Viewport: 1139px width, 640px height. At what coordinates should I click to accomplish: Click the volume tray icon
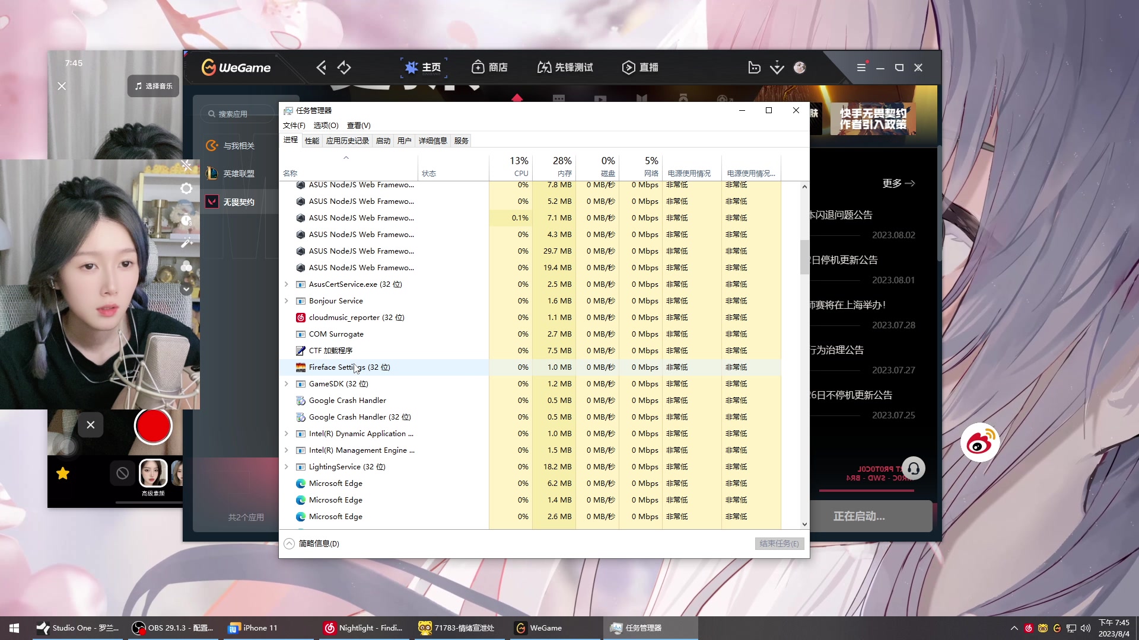tap(1086, 628)
